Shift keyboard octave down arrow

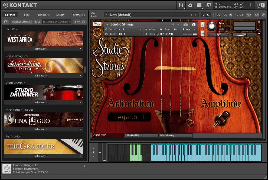[93, 156]
